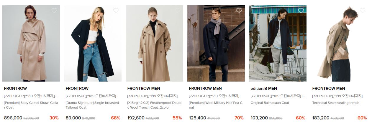
Task: Like the Wool Military Half Pea Coat
Action: pyautogui.click(x=239, y=11)
